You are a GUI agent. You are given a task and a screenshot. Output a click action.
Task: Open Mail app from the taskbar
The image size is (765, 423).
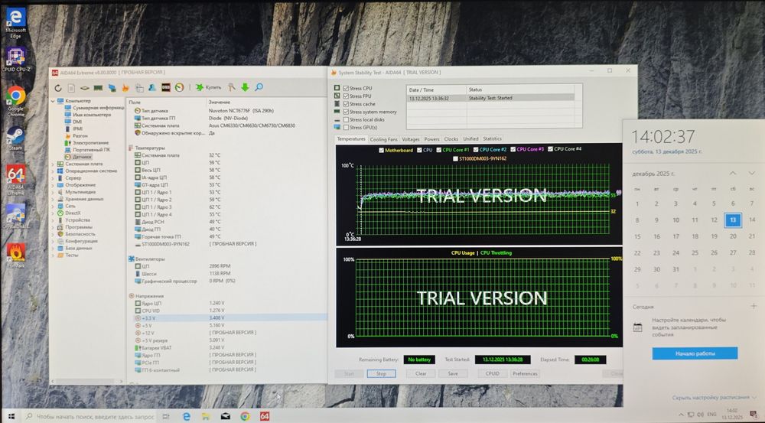226,416
